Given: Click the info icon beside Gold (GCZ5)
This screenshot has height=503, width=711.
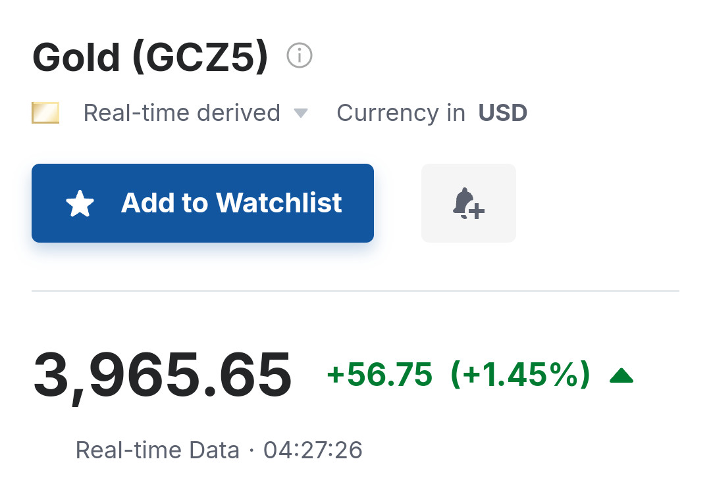Looking at the screenshot, I should coord(300,57).
